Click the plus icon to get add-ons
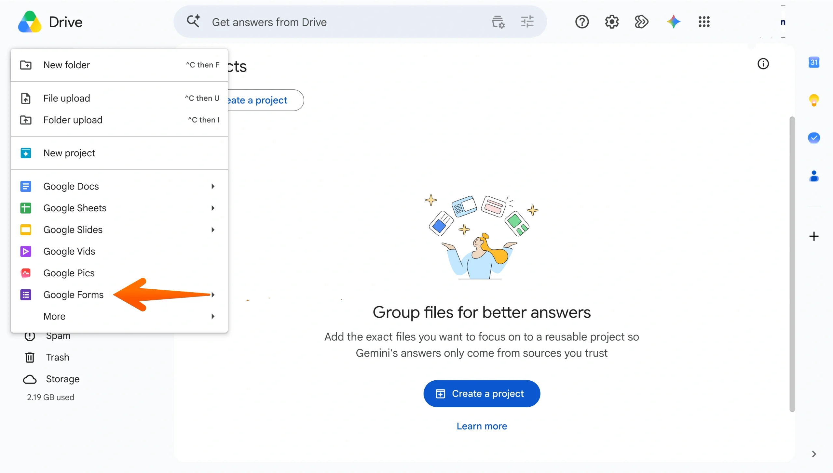Image resolution: width=833 pixels, height=473 pixels. point(814,236)
